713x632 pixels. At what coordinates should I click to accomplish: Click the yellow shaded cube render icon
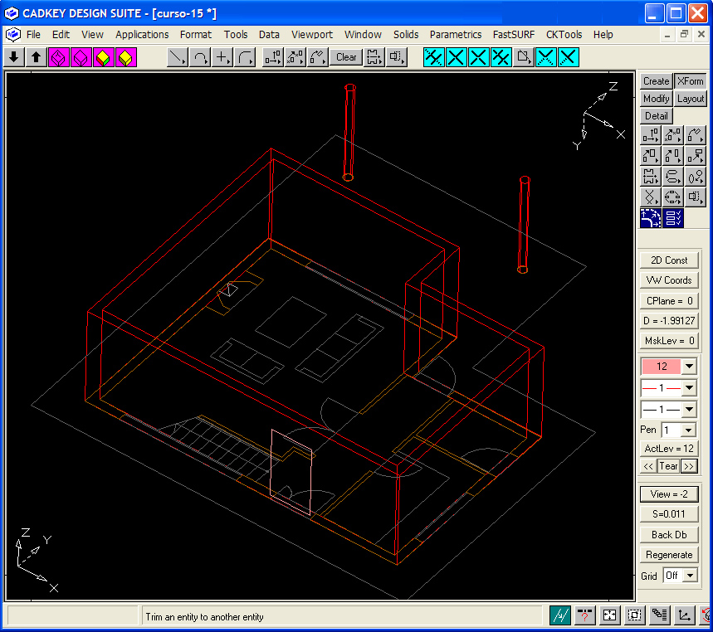[125, 57]
